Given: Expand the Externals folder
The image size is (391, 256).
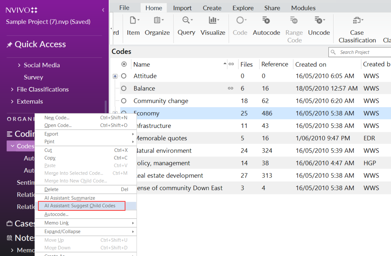Looking at the screenshot, I should click(12, 102).
